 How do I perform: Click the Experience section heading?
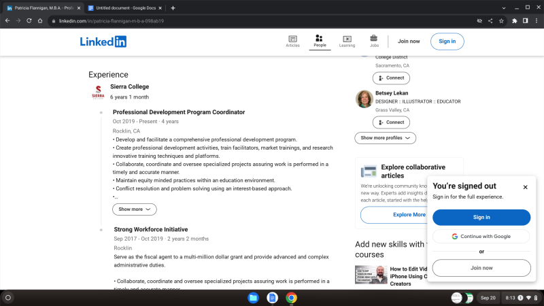tap(108, 75)
